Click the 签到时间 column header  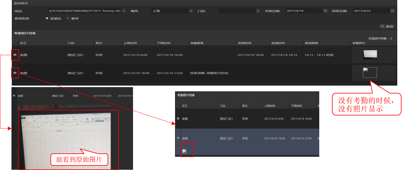245,43
